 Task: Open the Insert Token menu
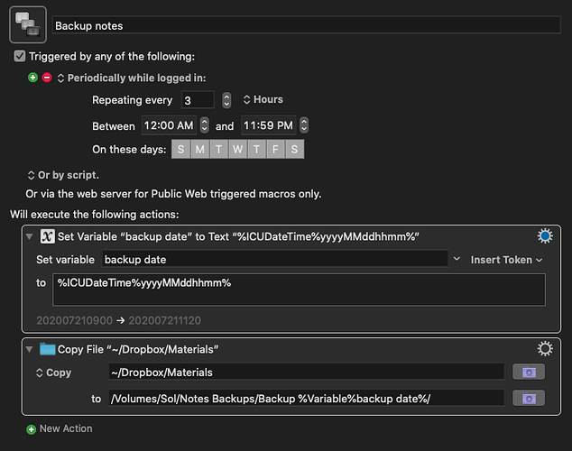coord(506,260)
